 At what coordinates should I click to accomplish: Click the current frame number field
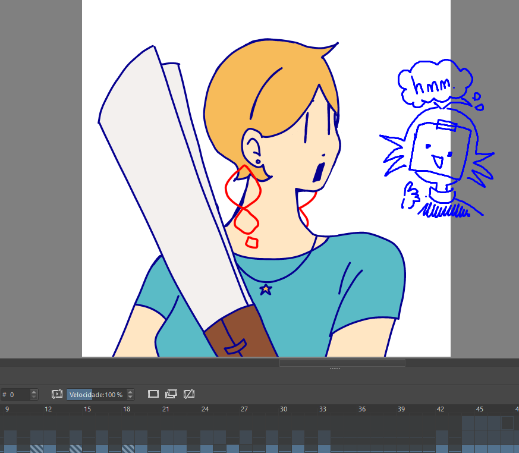coord(15,394)
